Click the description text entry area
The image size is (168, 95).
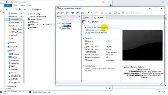[x=100, y=69]
